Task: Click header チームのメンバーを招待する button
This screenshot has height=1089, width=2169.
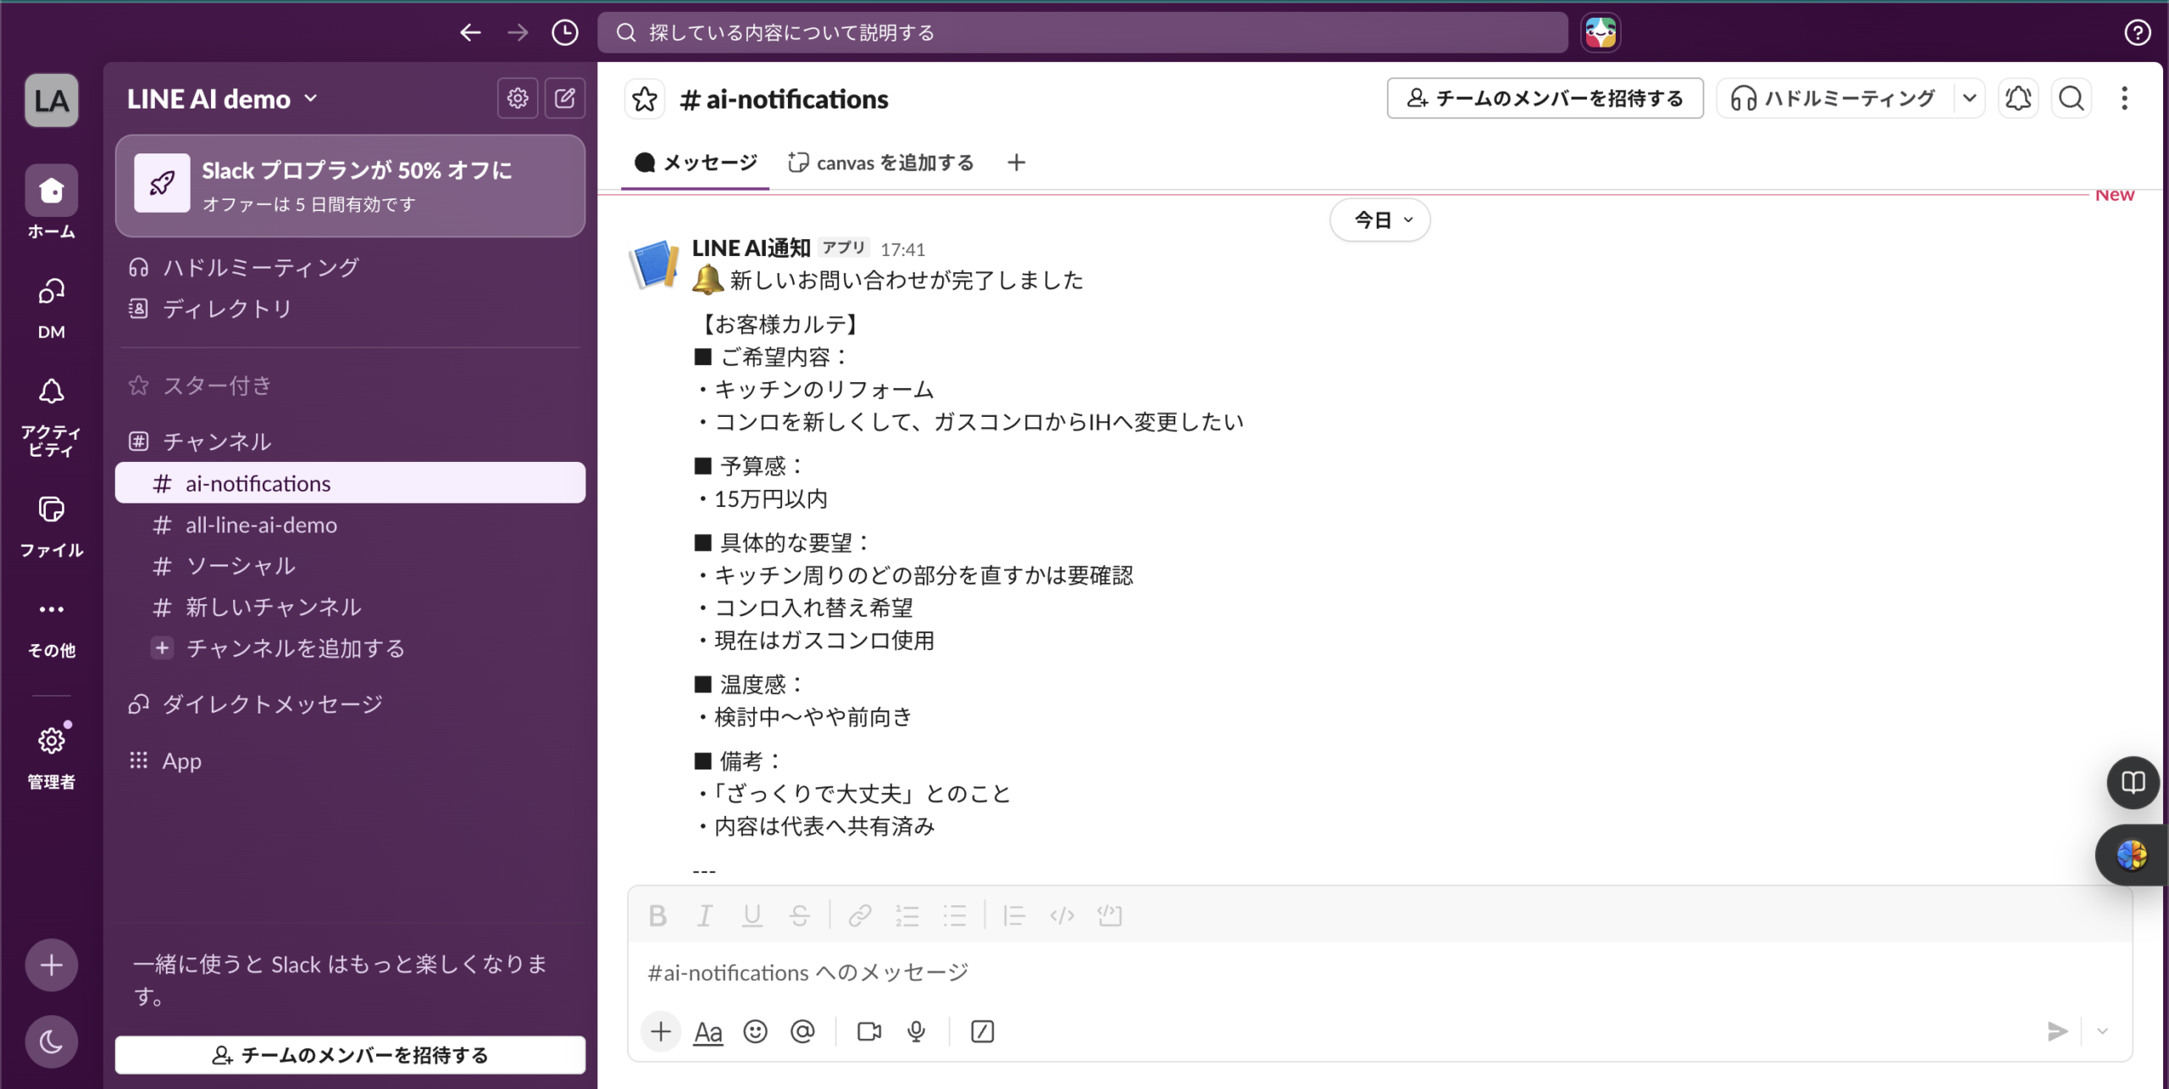Action: click(1545, 98)
